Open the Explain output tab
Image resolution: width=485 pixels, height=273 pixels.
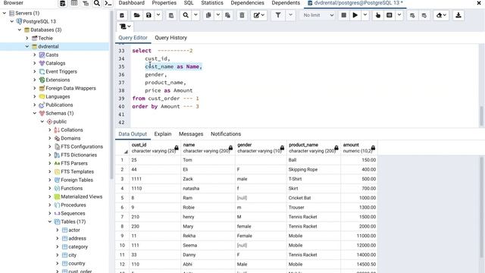pyautogui.click(x=163, y=134)
